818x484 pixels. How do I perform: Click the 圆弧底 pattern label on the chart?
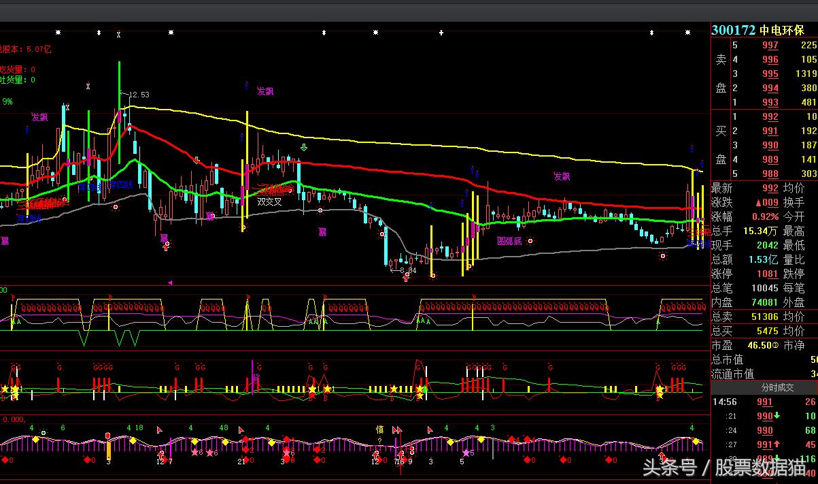coord(509,241)
